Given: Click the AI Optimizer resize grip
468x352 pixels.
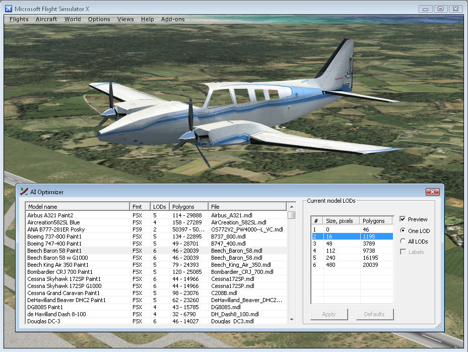Looking at the screenshot, I should [438, 326].
